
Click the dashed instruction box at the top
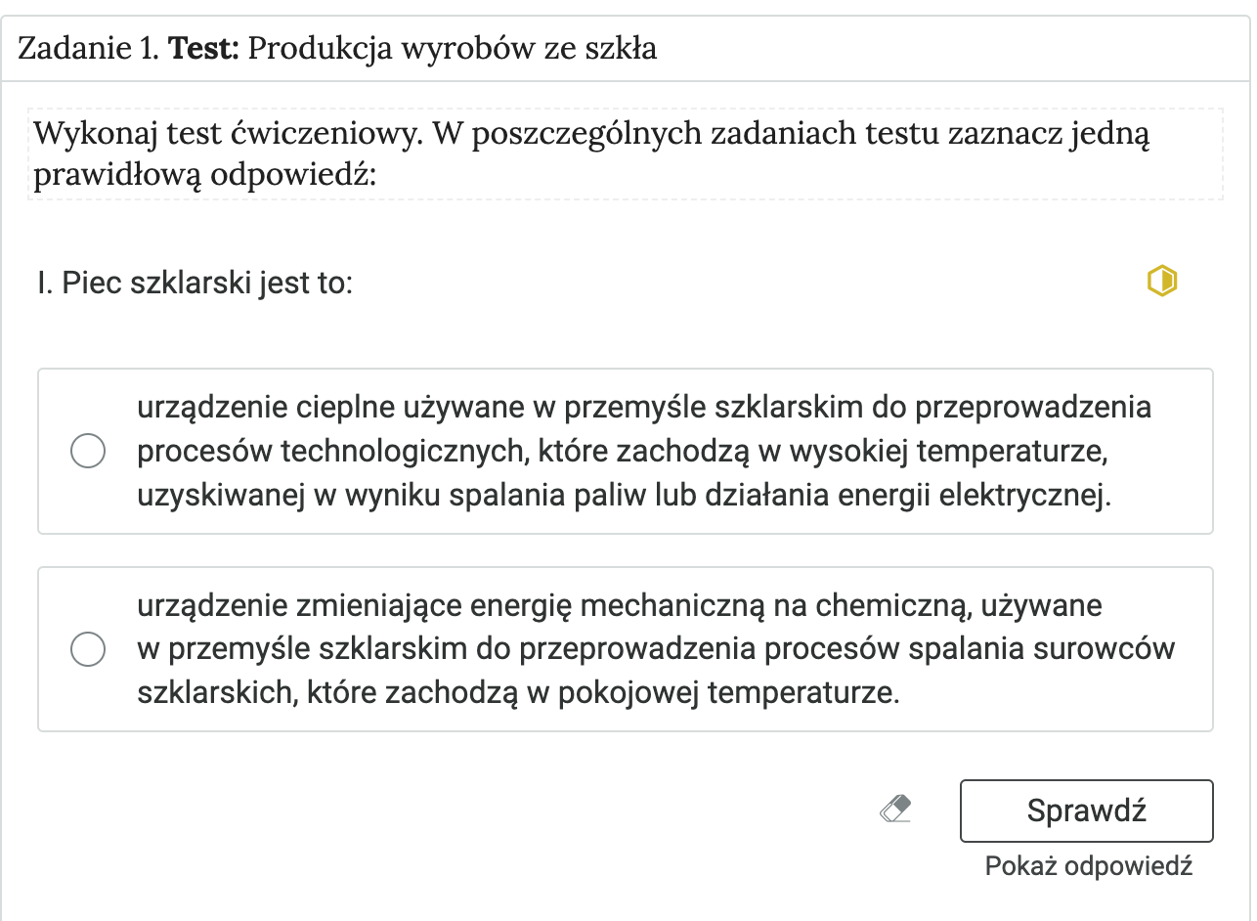[626, 153]
